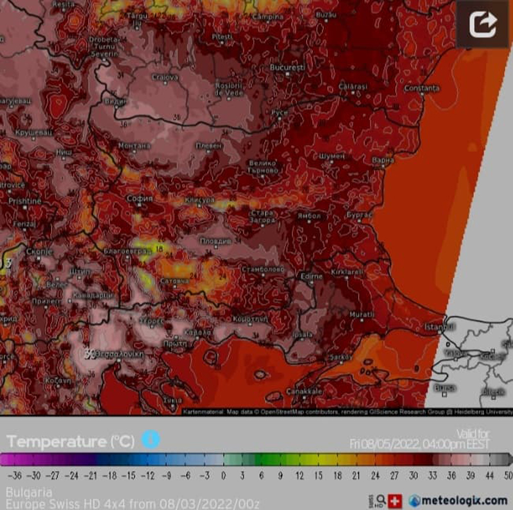Click the Temperature (°C) title

70,441
